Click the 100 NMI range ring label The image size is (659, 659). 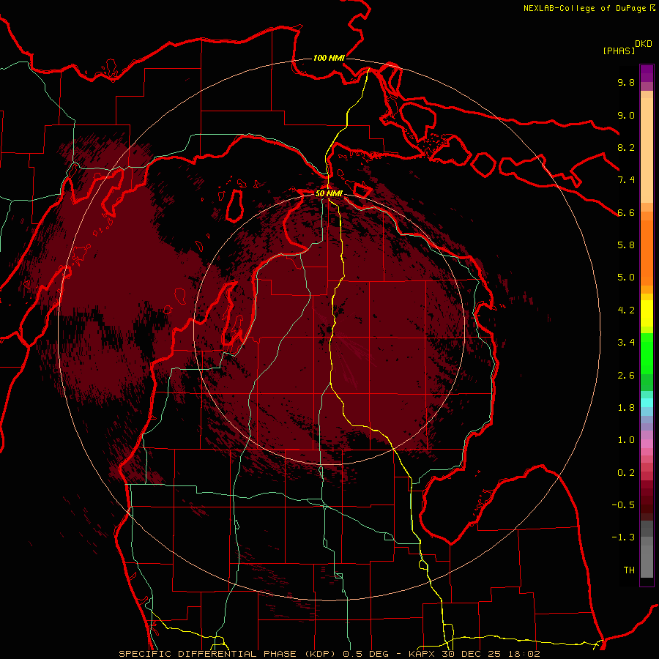click(x=329, y=58)
